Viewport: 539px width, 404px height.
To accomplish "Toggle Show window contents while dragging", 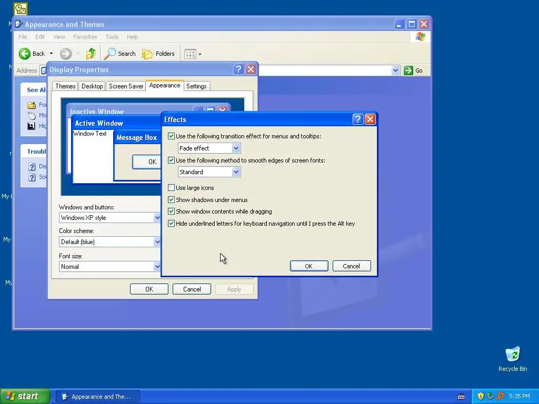I will 171,211.
